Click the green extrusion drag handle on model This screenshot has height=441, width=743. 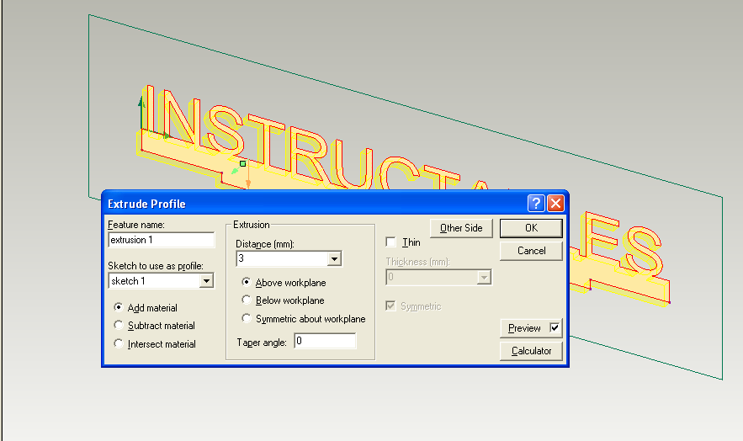click(242, 164)
